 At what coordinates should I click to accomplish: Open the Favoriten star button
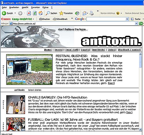[x=66, y=13]
